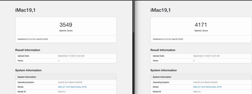Open iMac model link in left window

click(72, 87)
